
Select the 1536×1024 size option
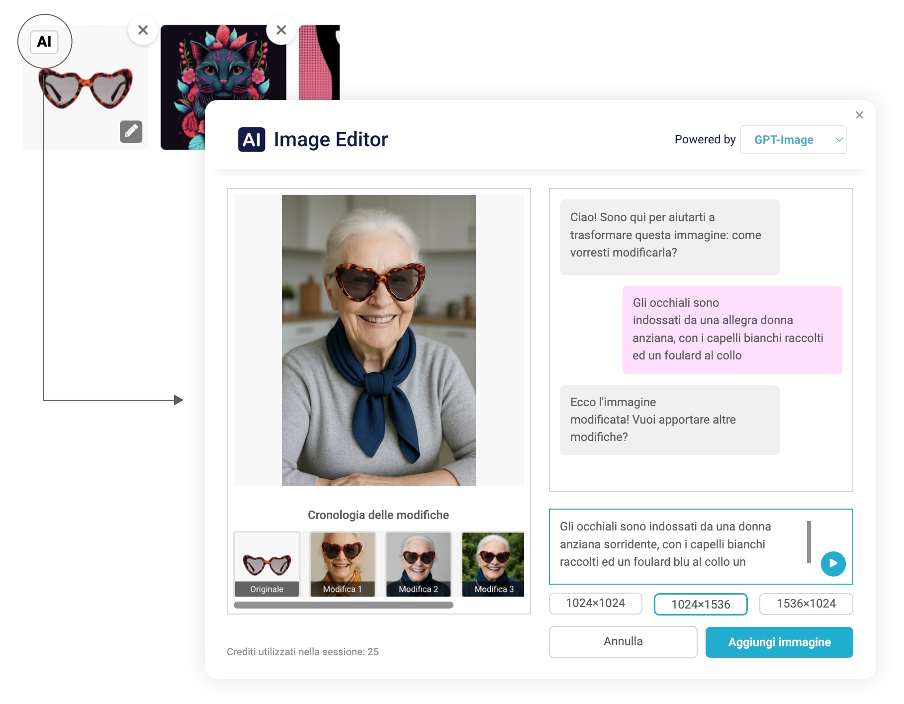coord(806,604)
